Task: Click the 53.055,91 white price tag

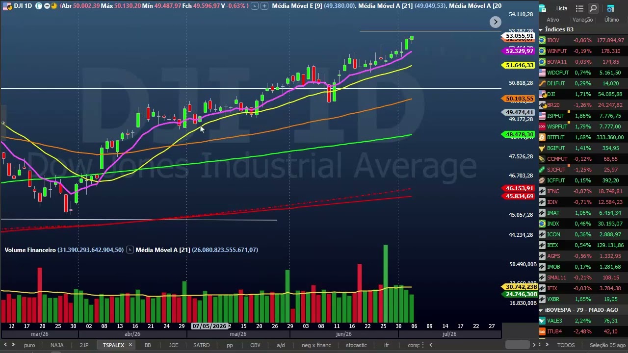Action: pos(519,36)
